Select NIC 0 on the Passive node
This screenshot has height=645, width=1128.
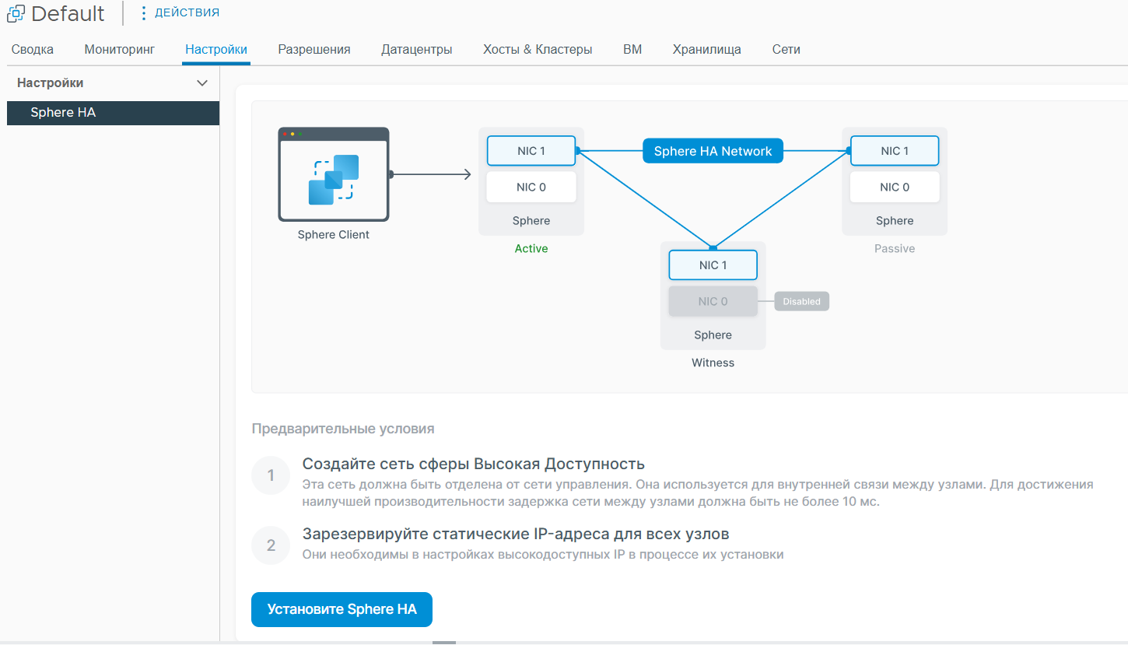(x=895, y=187)
